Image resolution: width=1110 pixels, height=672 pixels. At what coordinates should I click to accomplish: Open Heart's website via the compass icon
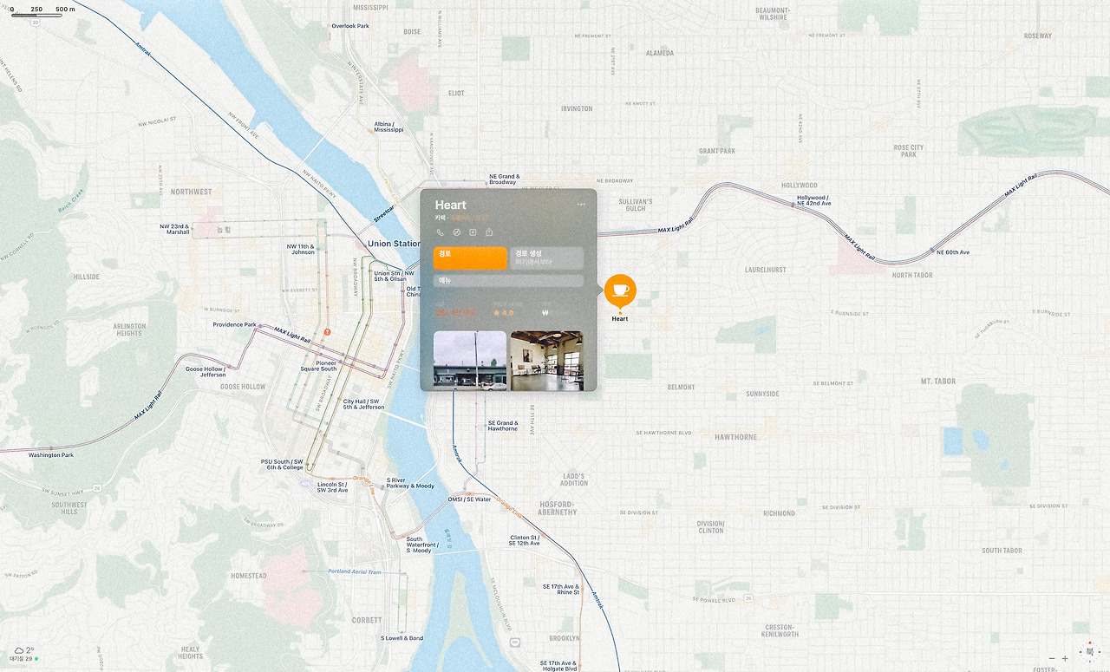[x=457, y=232]
